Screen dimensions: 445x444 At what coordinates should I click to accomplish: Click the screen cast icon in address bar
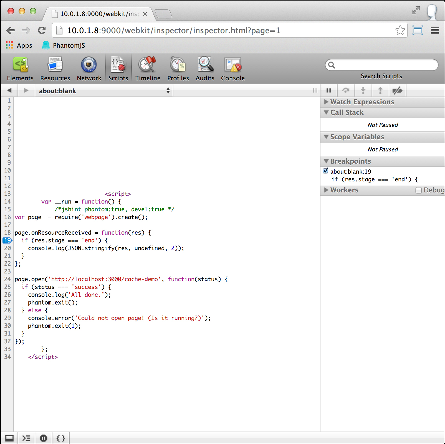click(x=418, y=30)
